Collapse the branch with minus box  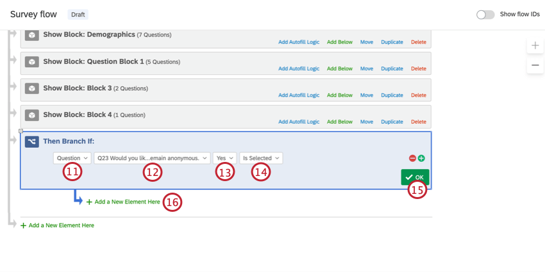click(x=21, y=131)
